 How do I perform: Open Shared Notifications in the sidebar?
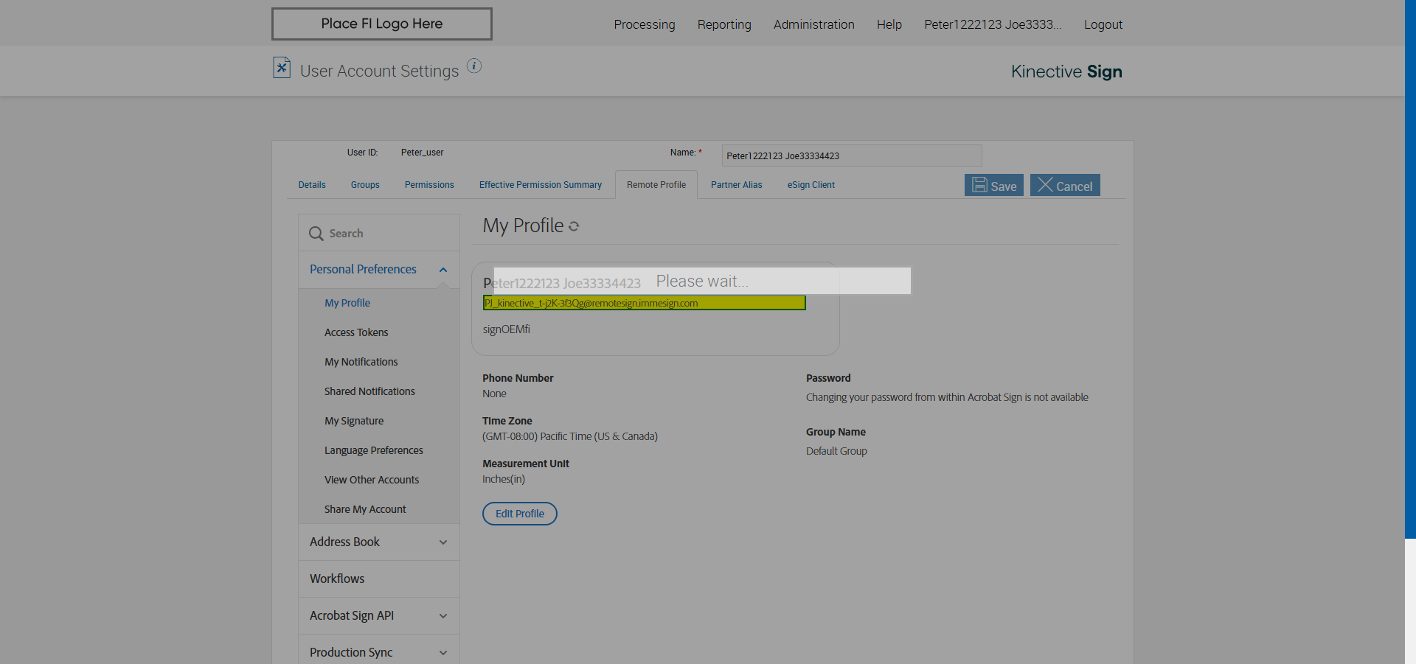(x=369, y=391)
